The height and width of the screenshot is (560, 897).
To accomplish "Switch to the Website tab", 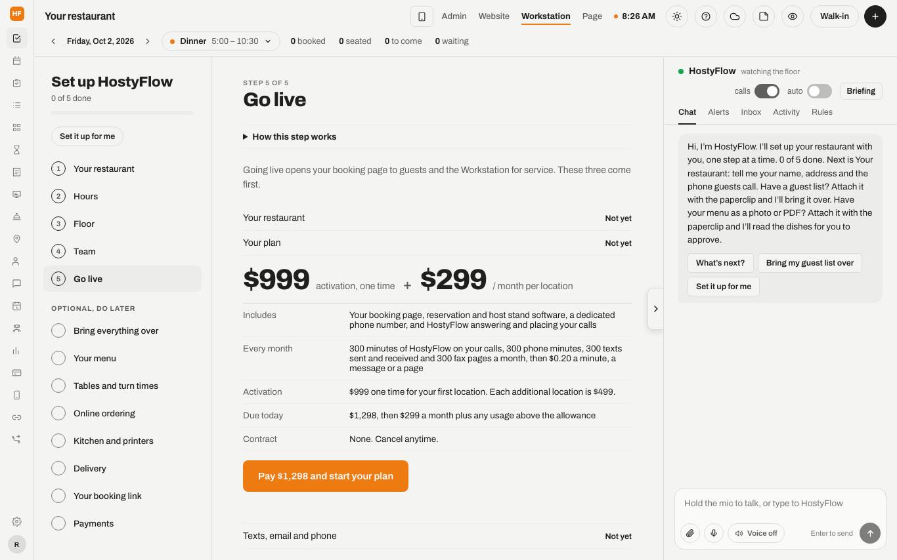I will (x=494, y=16).
